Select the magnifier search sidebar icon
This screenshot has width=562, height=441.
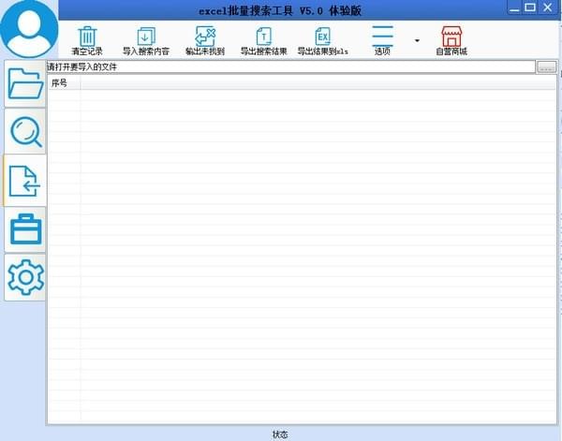[x=25, y=132]
